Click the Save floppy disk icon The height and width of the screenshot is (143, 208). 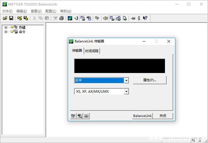(11, 18)
